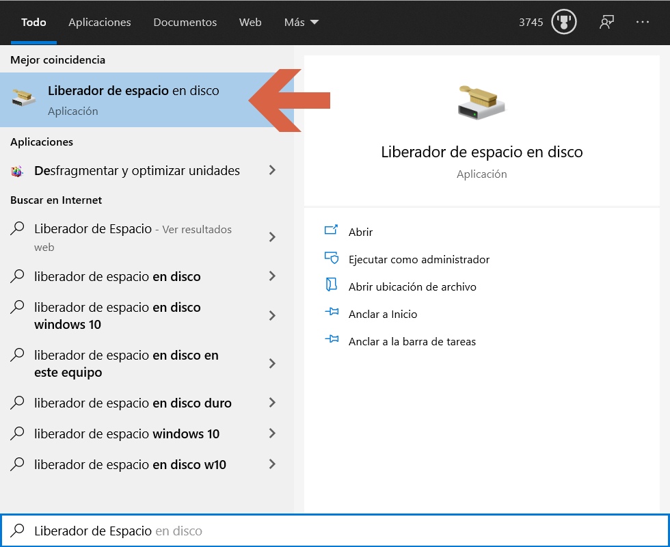Click the administrator shield icon
The image size is (670, 547).
coord(331,258)
